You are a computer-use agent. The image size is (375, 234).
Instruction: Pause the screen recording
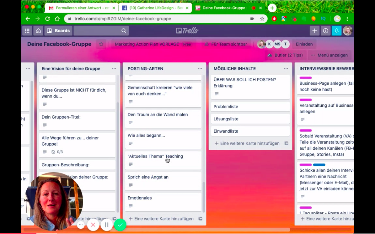[x=107, y=225]
